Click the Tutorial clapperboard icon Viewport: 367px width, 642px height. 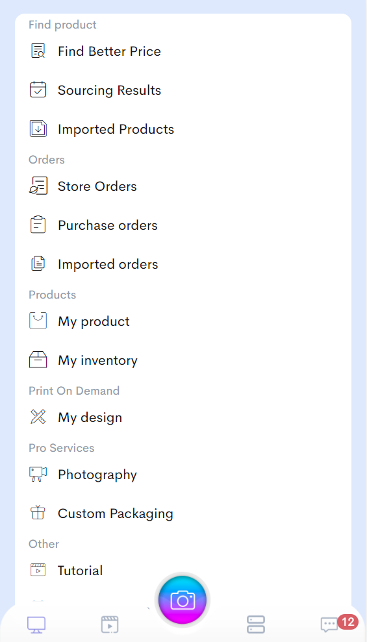point(38,569)
